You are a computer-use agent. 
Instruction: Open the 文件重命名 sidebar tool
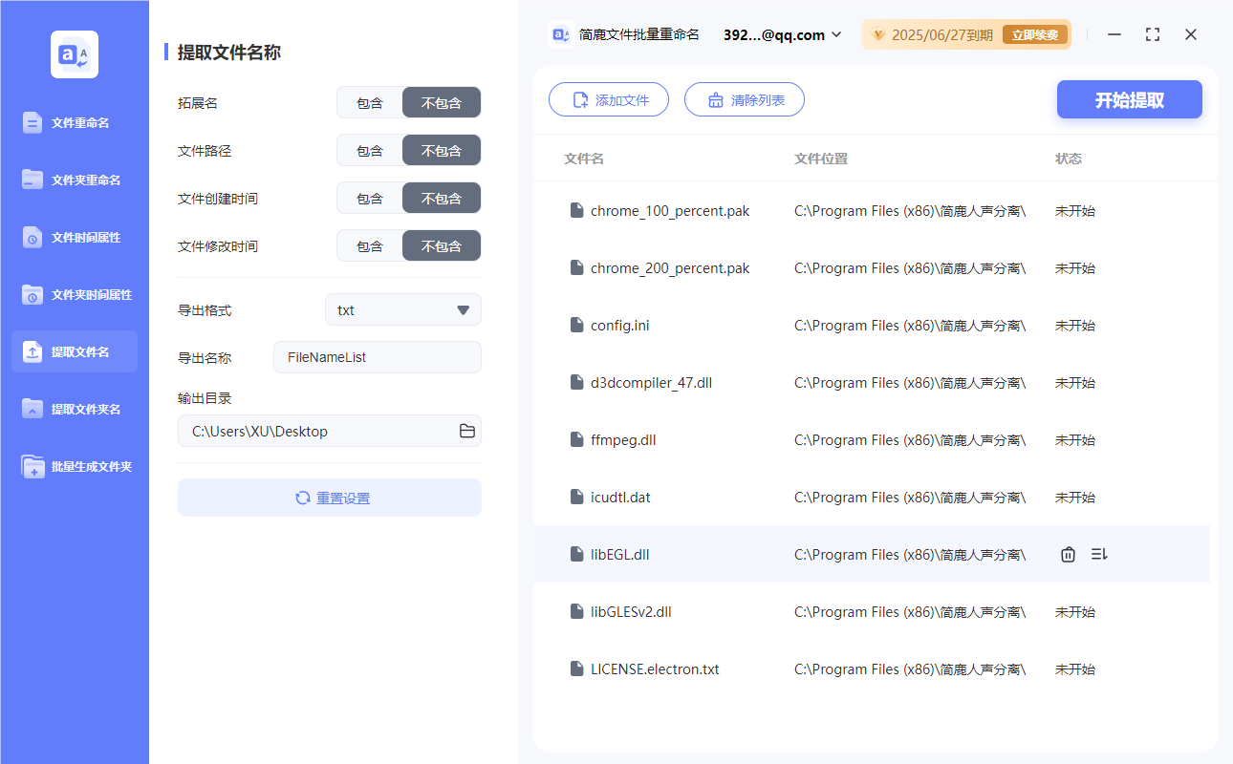(x=74, y=122)
